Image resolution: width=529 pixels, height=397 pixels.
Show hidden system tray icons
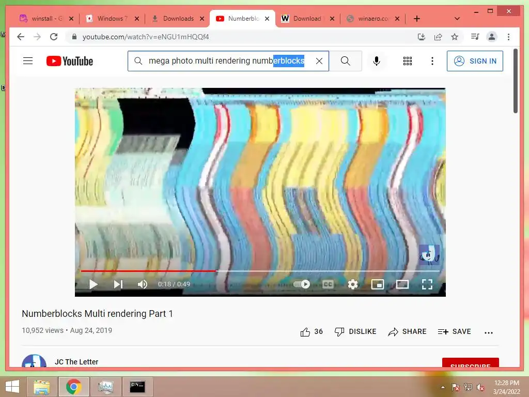pos(443,387)
